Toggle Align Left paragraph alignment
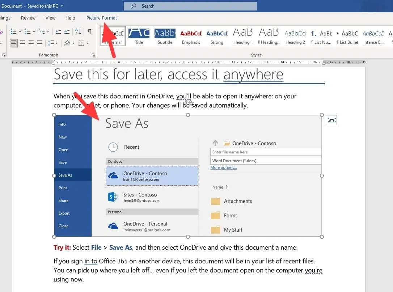Screen dimensions: 393x292 pos(13,43)
